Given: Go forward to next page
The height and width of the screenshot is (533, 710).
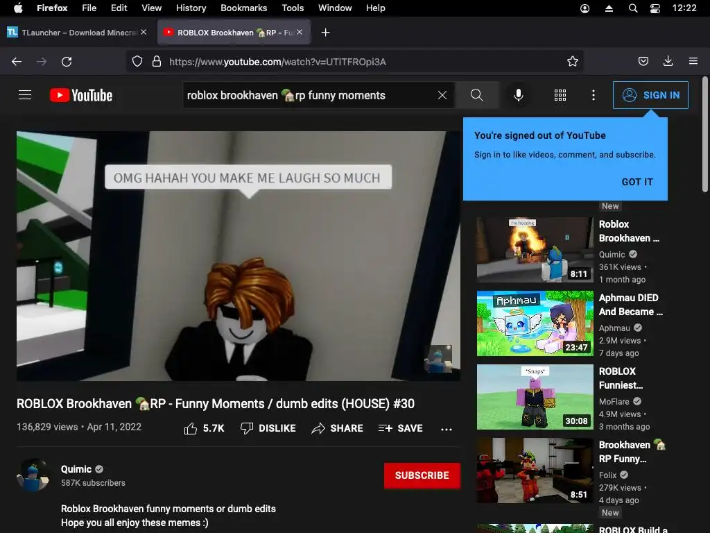Looking at the screenshot, I should pos(42,62).
